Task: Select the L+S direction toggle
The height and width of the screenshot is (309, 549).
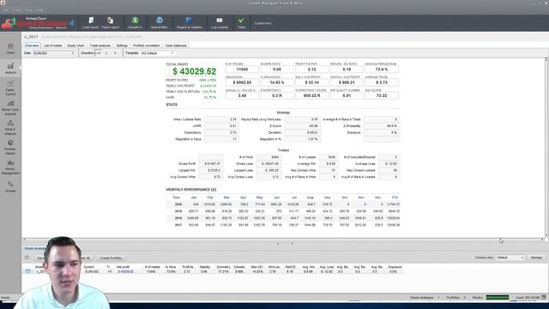Action: (x=98, y=53)
